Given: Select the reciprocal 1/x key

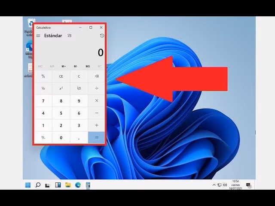Looking at the screenshot, I should (x=43, y=88).
